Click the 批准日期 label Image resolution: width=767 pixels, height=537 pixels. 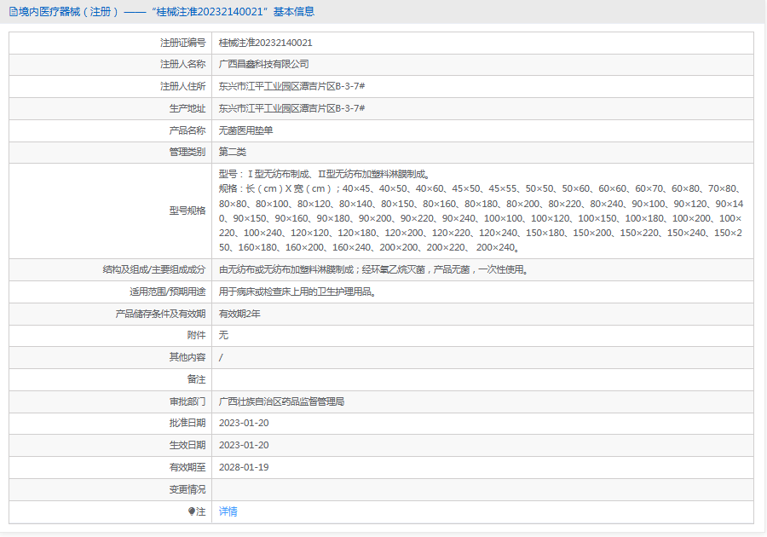[187, 423]
